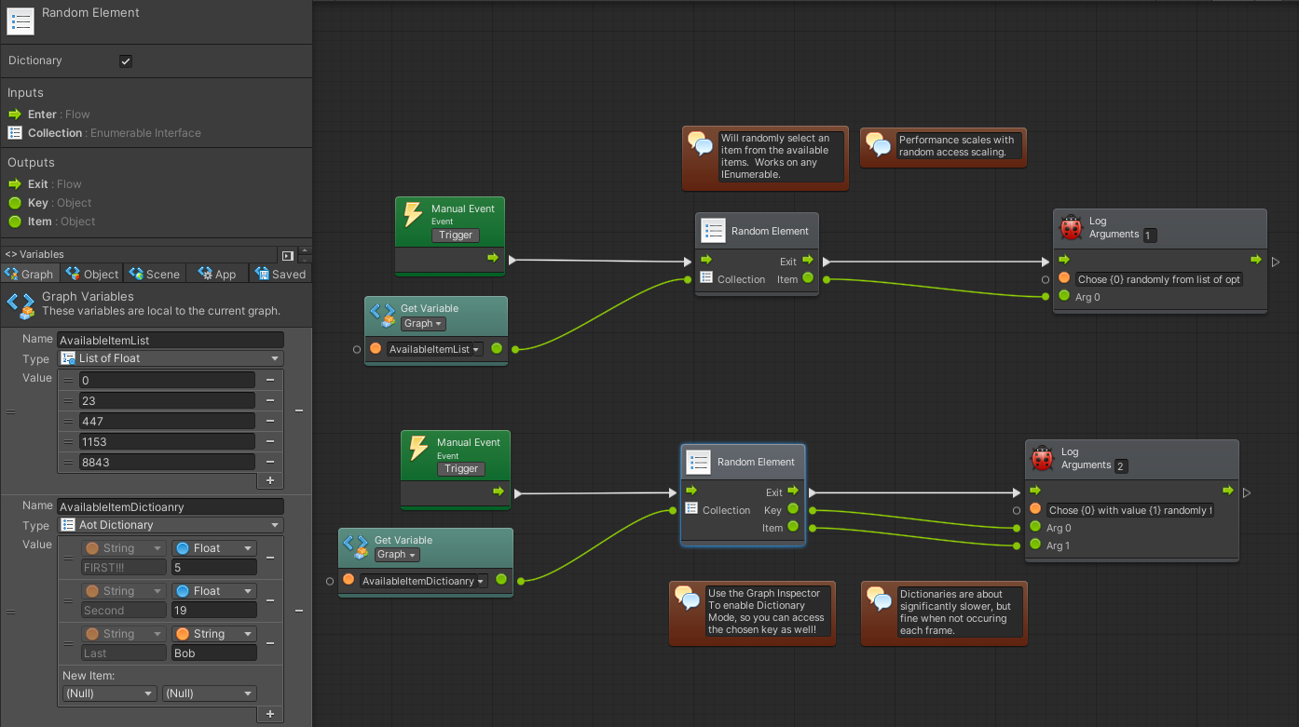The image size is (1299, 727).
Task: Toggle the Dictionary checkbox
Action: coord(126,61)
